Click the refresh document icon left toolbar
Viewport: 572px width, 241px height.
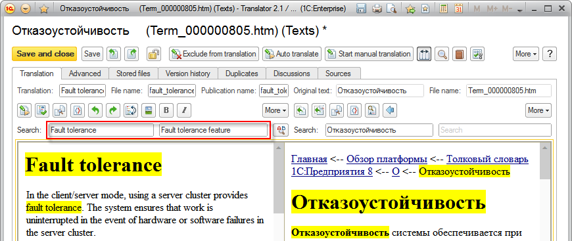point(131,110)
